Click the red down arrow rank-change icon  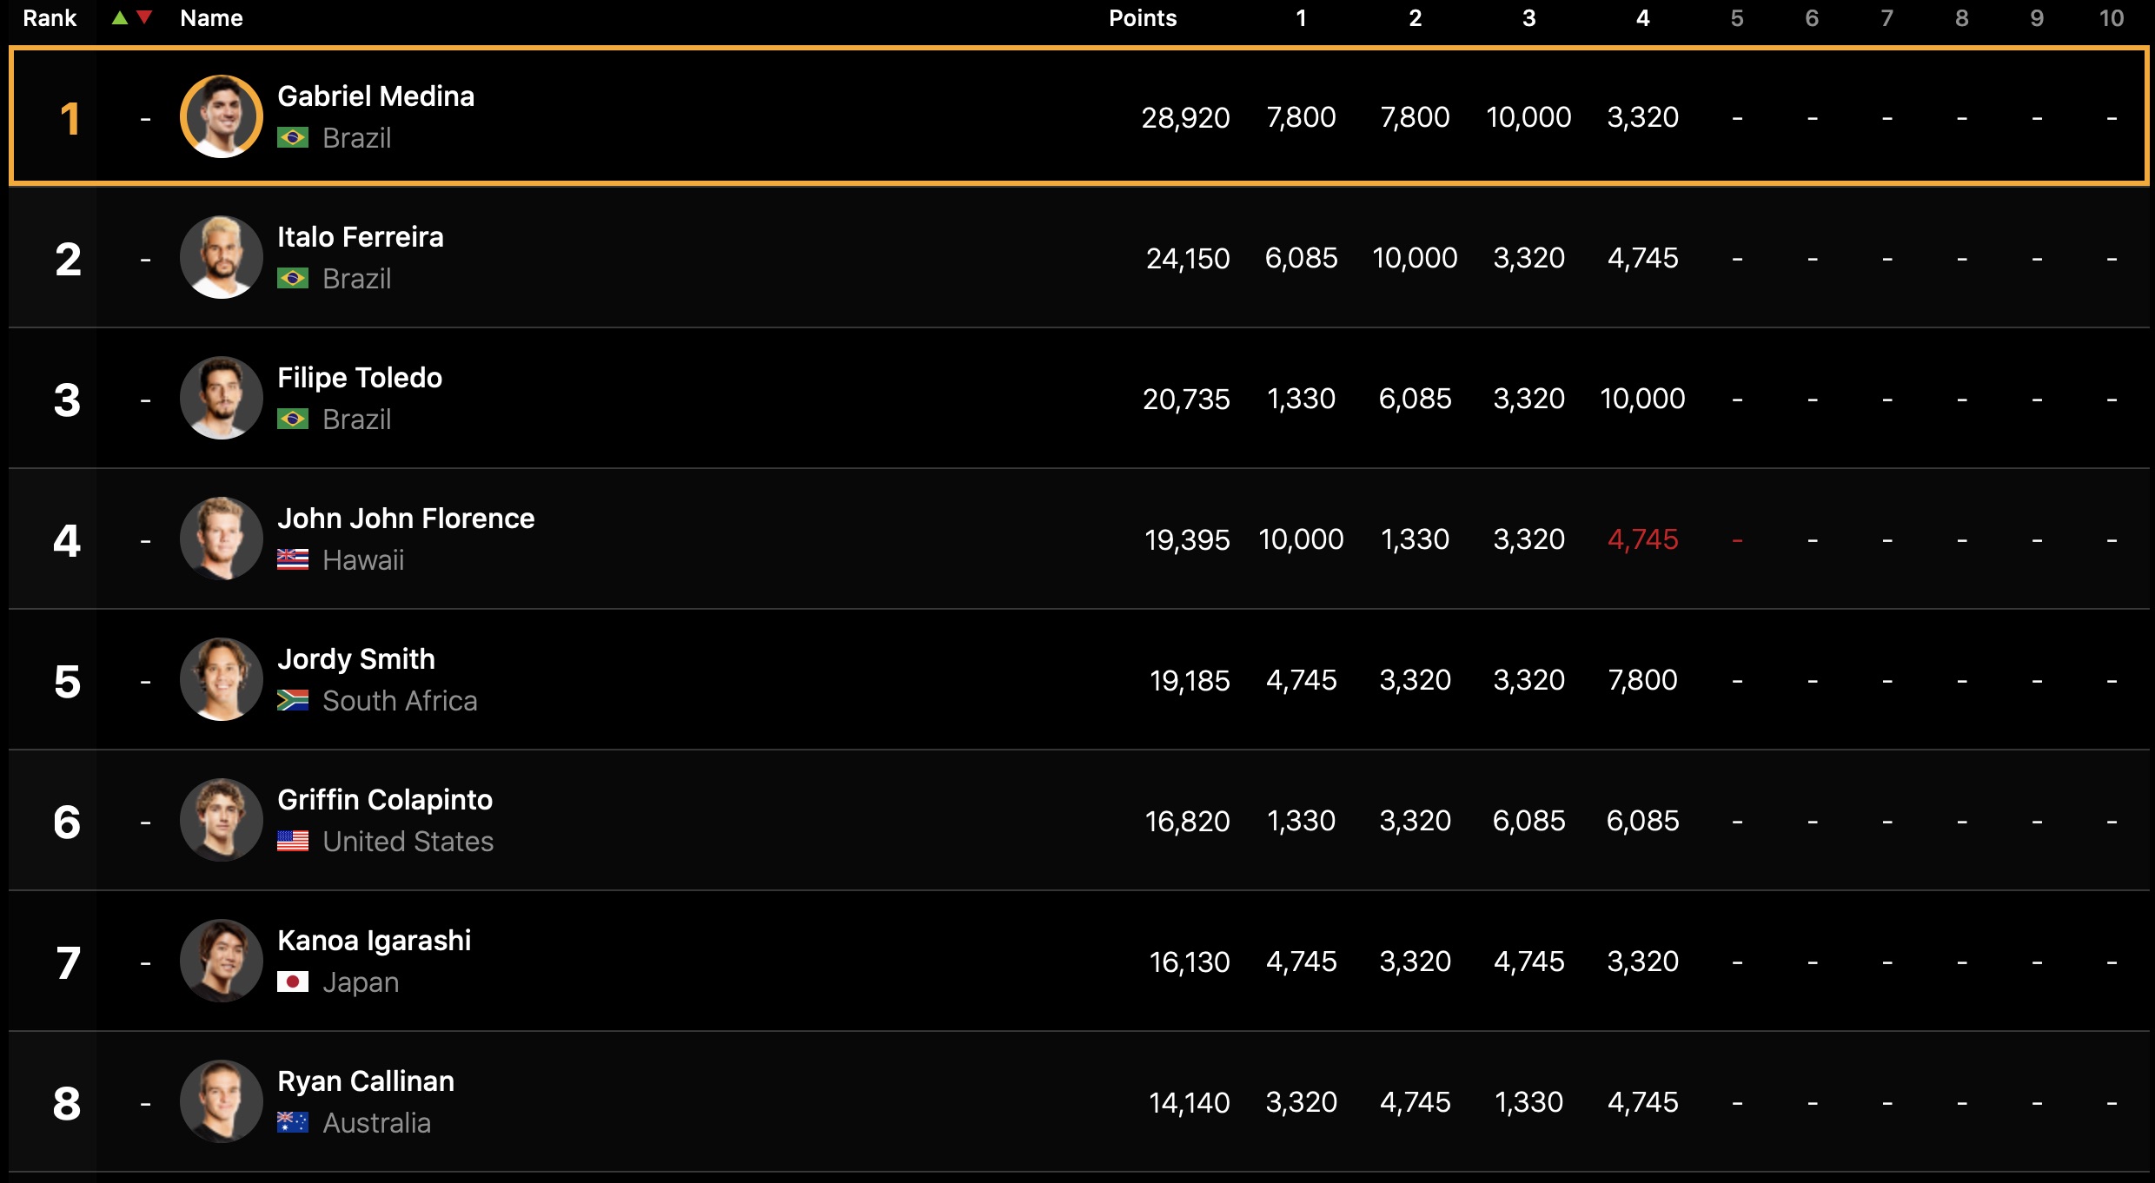[x=144, y=17]
